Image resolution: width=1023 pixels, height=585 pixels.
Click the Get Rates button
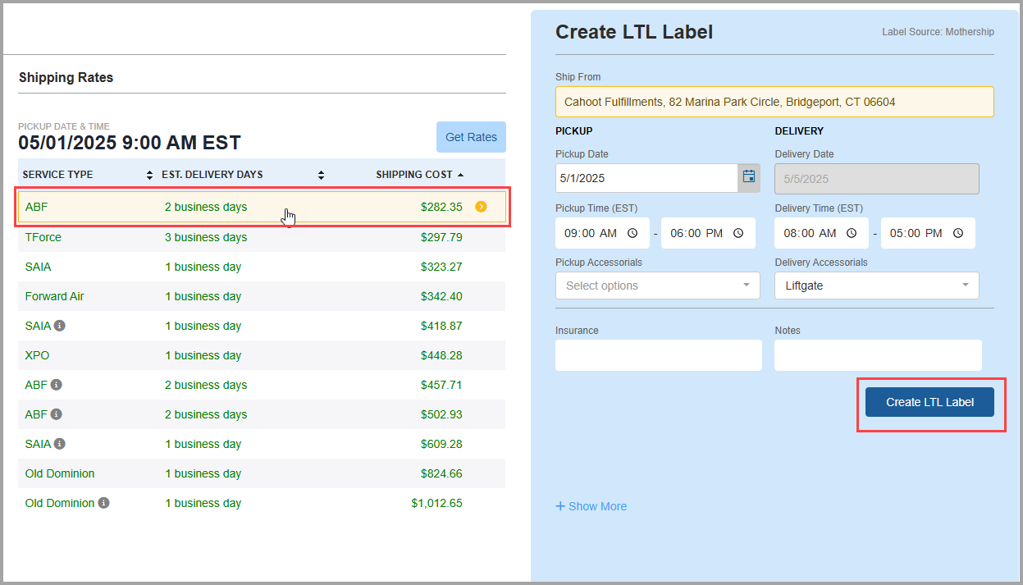[x=471, y=137]
